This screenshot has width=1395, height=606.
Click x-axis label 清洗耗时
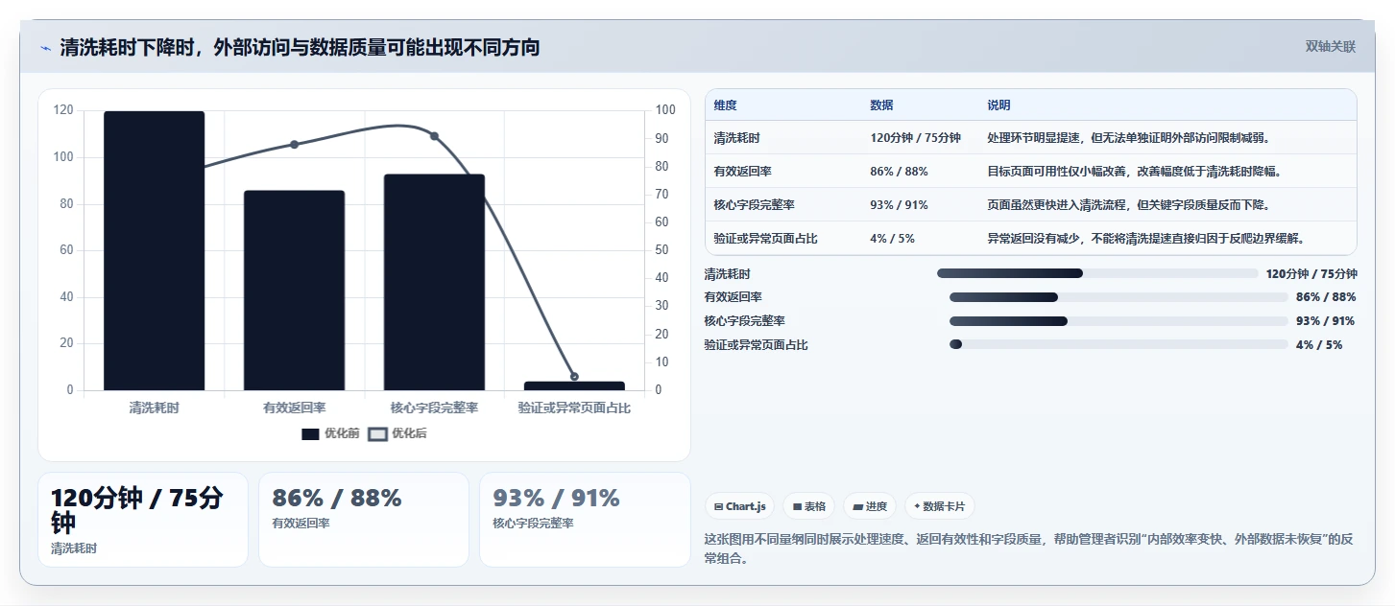tap(154, 408)
